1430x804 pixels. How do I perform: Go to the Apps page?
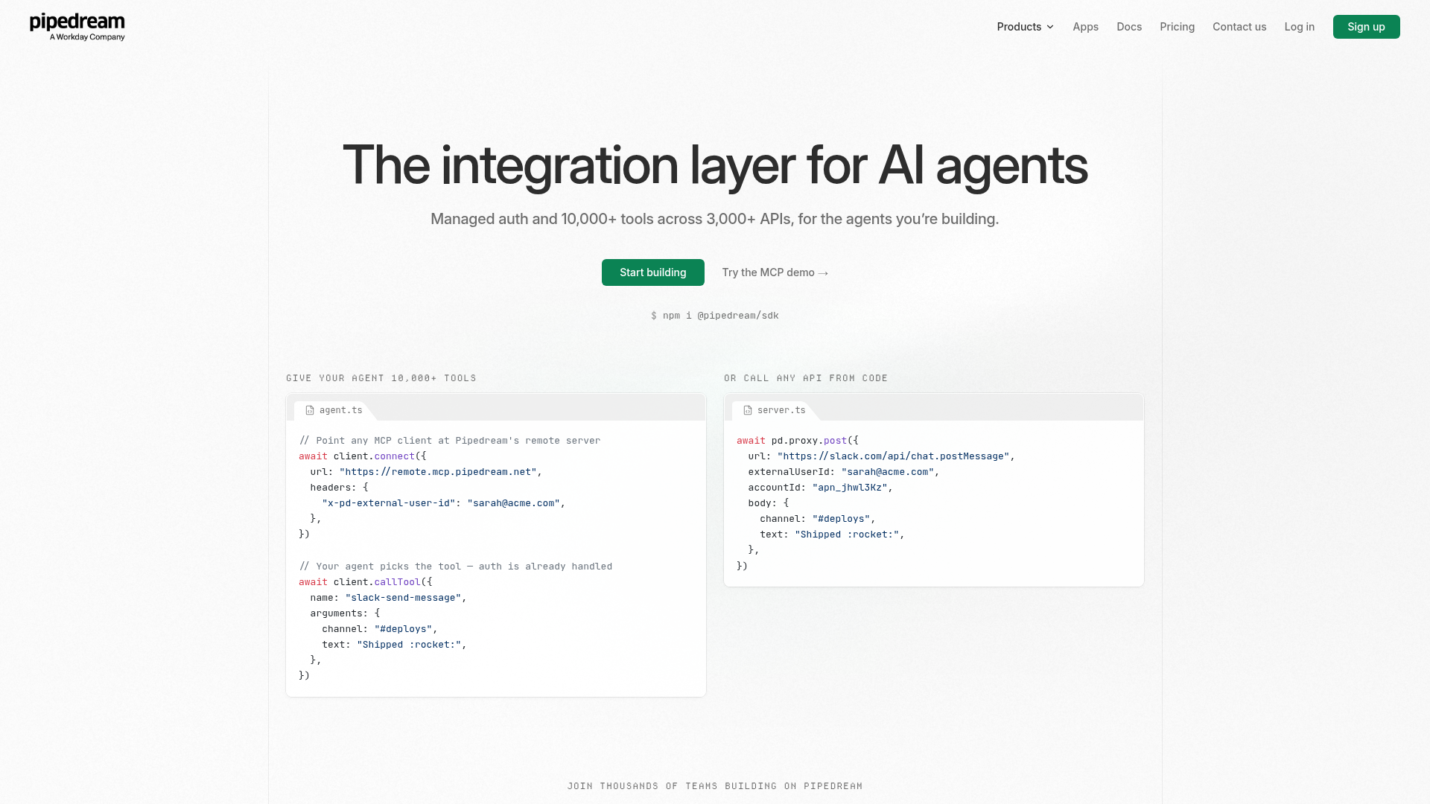1085,27
